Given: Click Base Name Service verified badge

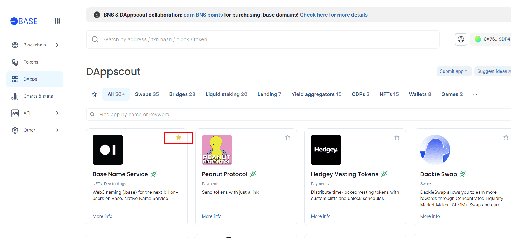Looking at the screenshot, I should coord(154,174).
